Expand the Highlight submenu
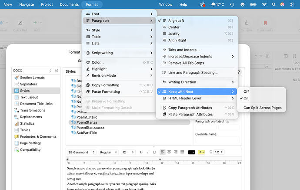Image resolution: width=300 pixels, height=190 pixels. pos(120,69)
